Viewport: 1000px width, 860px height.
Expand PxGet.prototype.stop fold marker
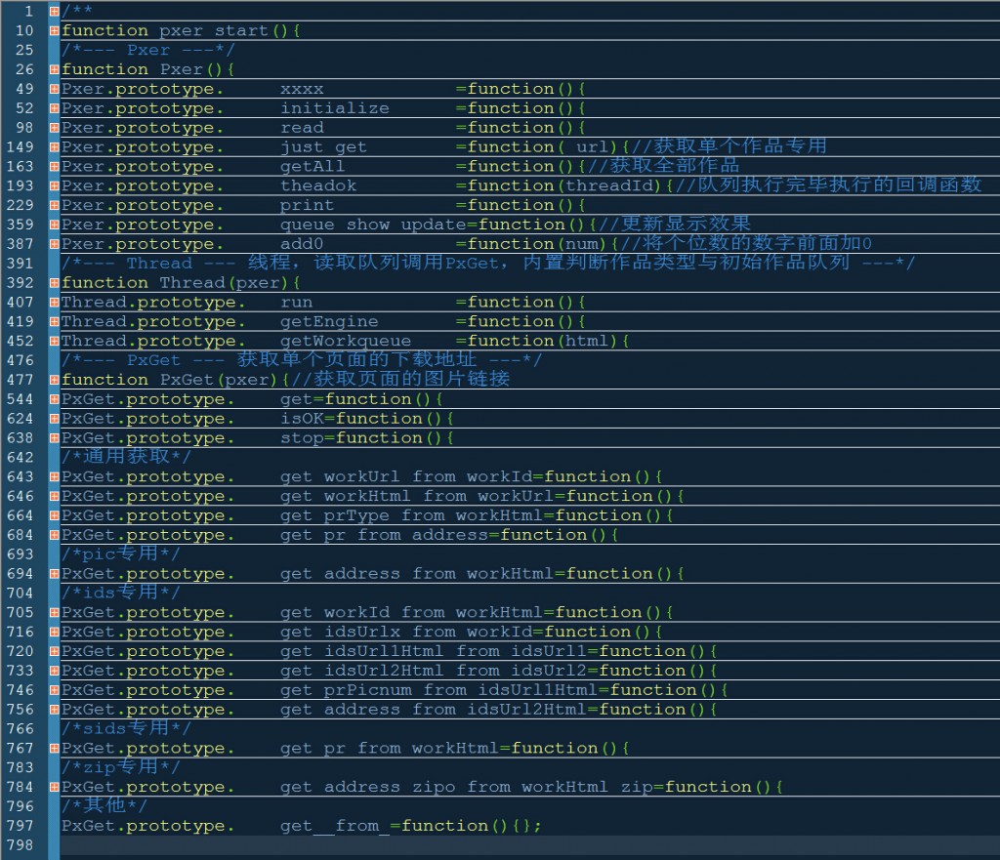(54, 438)
